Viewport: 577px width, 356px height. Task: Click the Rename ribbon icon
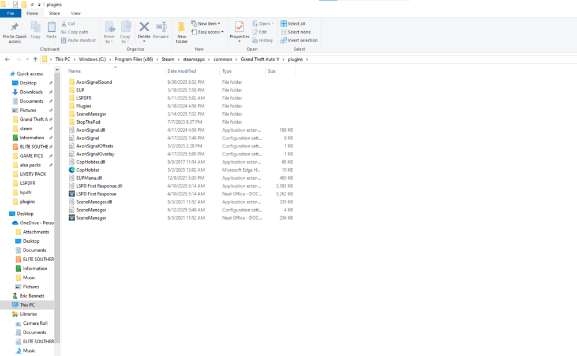(161, 27)
